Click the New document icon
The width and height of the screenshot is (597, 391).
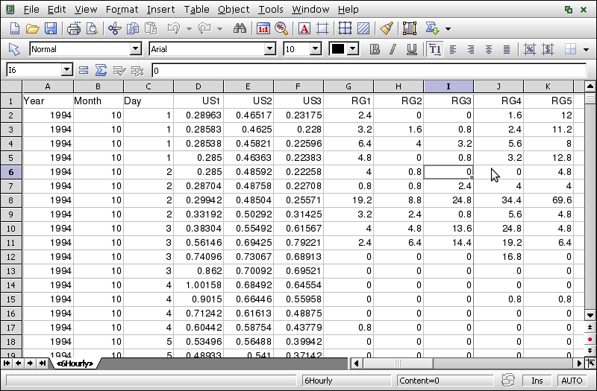click(14, 28)
